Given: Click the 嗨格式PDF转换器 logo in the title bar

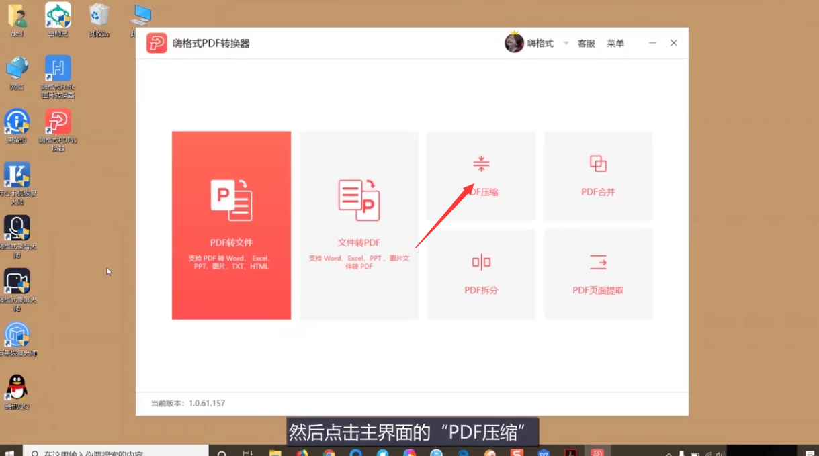Looking at the screenshot, I should click(157, 44).
